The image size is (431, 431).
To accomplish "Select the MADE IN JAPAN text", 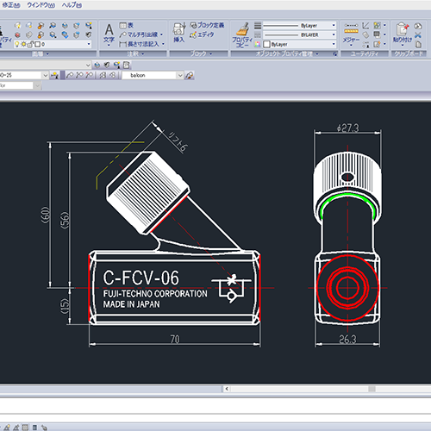I will (131, 304).
